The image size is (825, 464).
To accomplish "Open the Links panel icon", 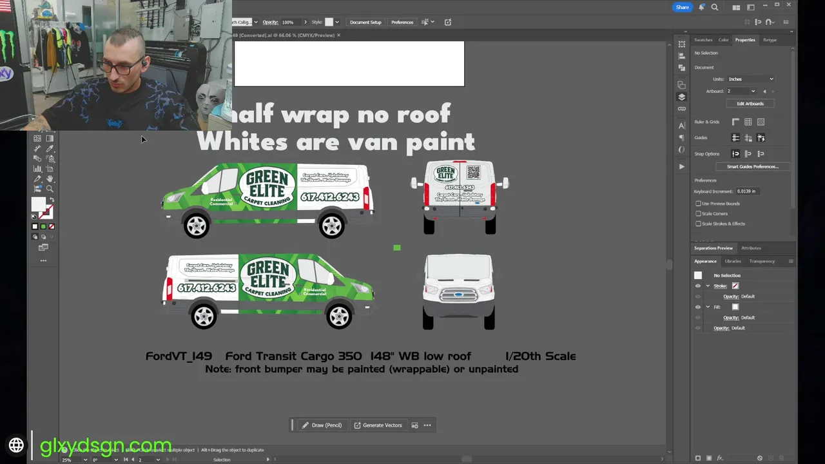I will click(682, 108).
